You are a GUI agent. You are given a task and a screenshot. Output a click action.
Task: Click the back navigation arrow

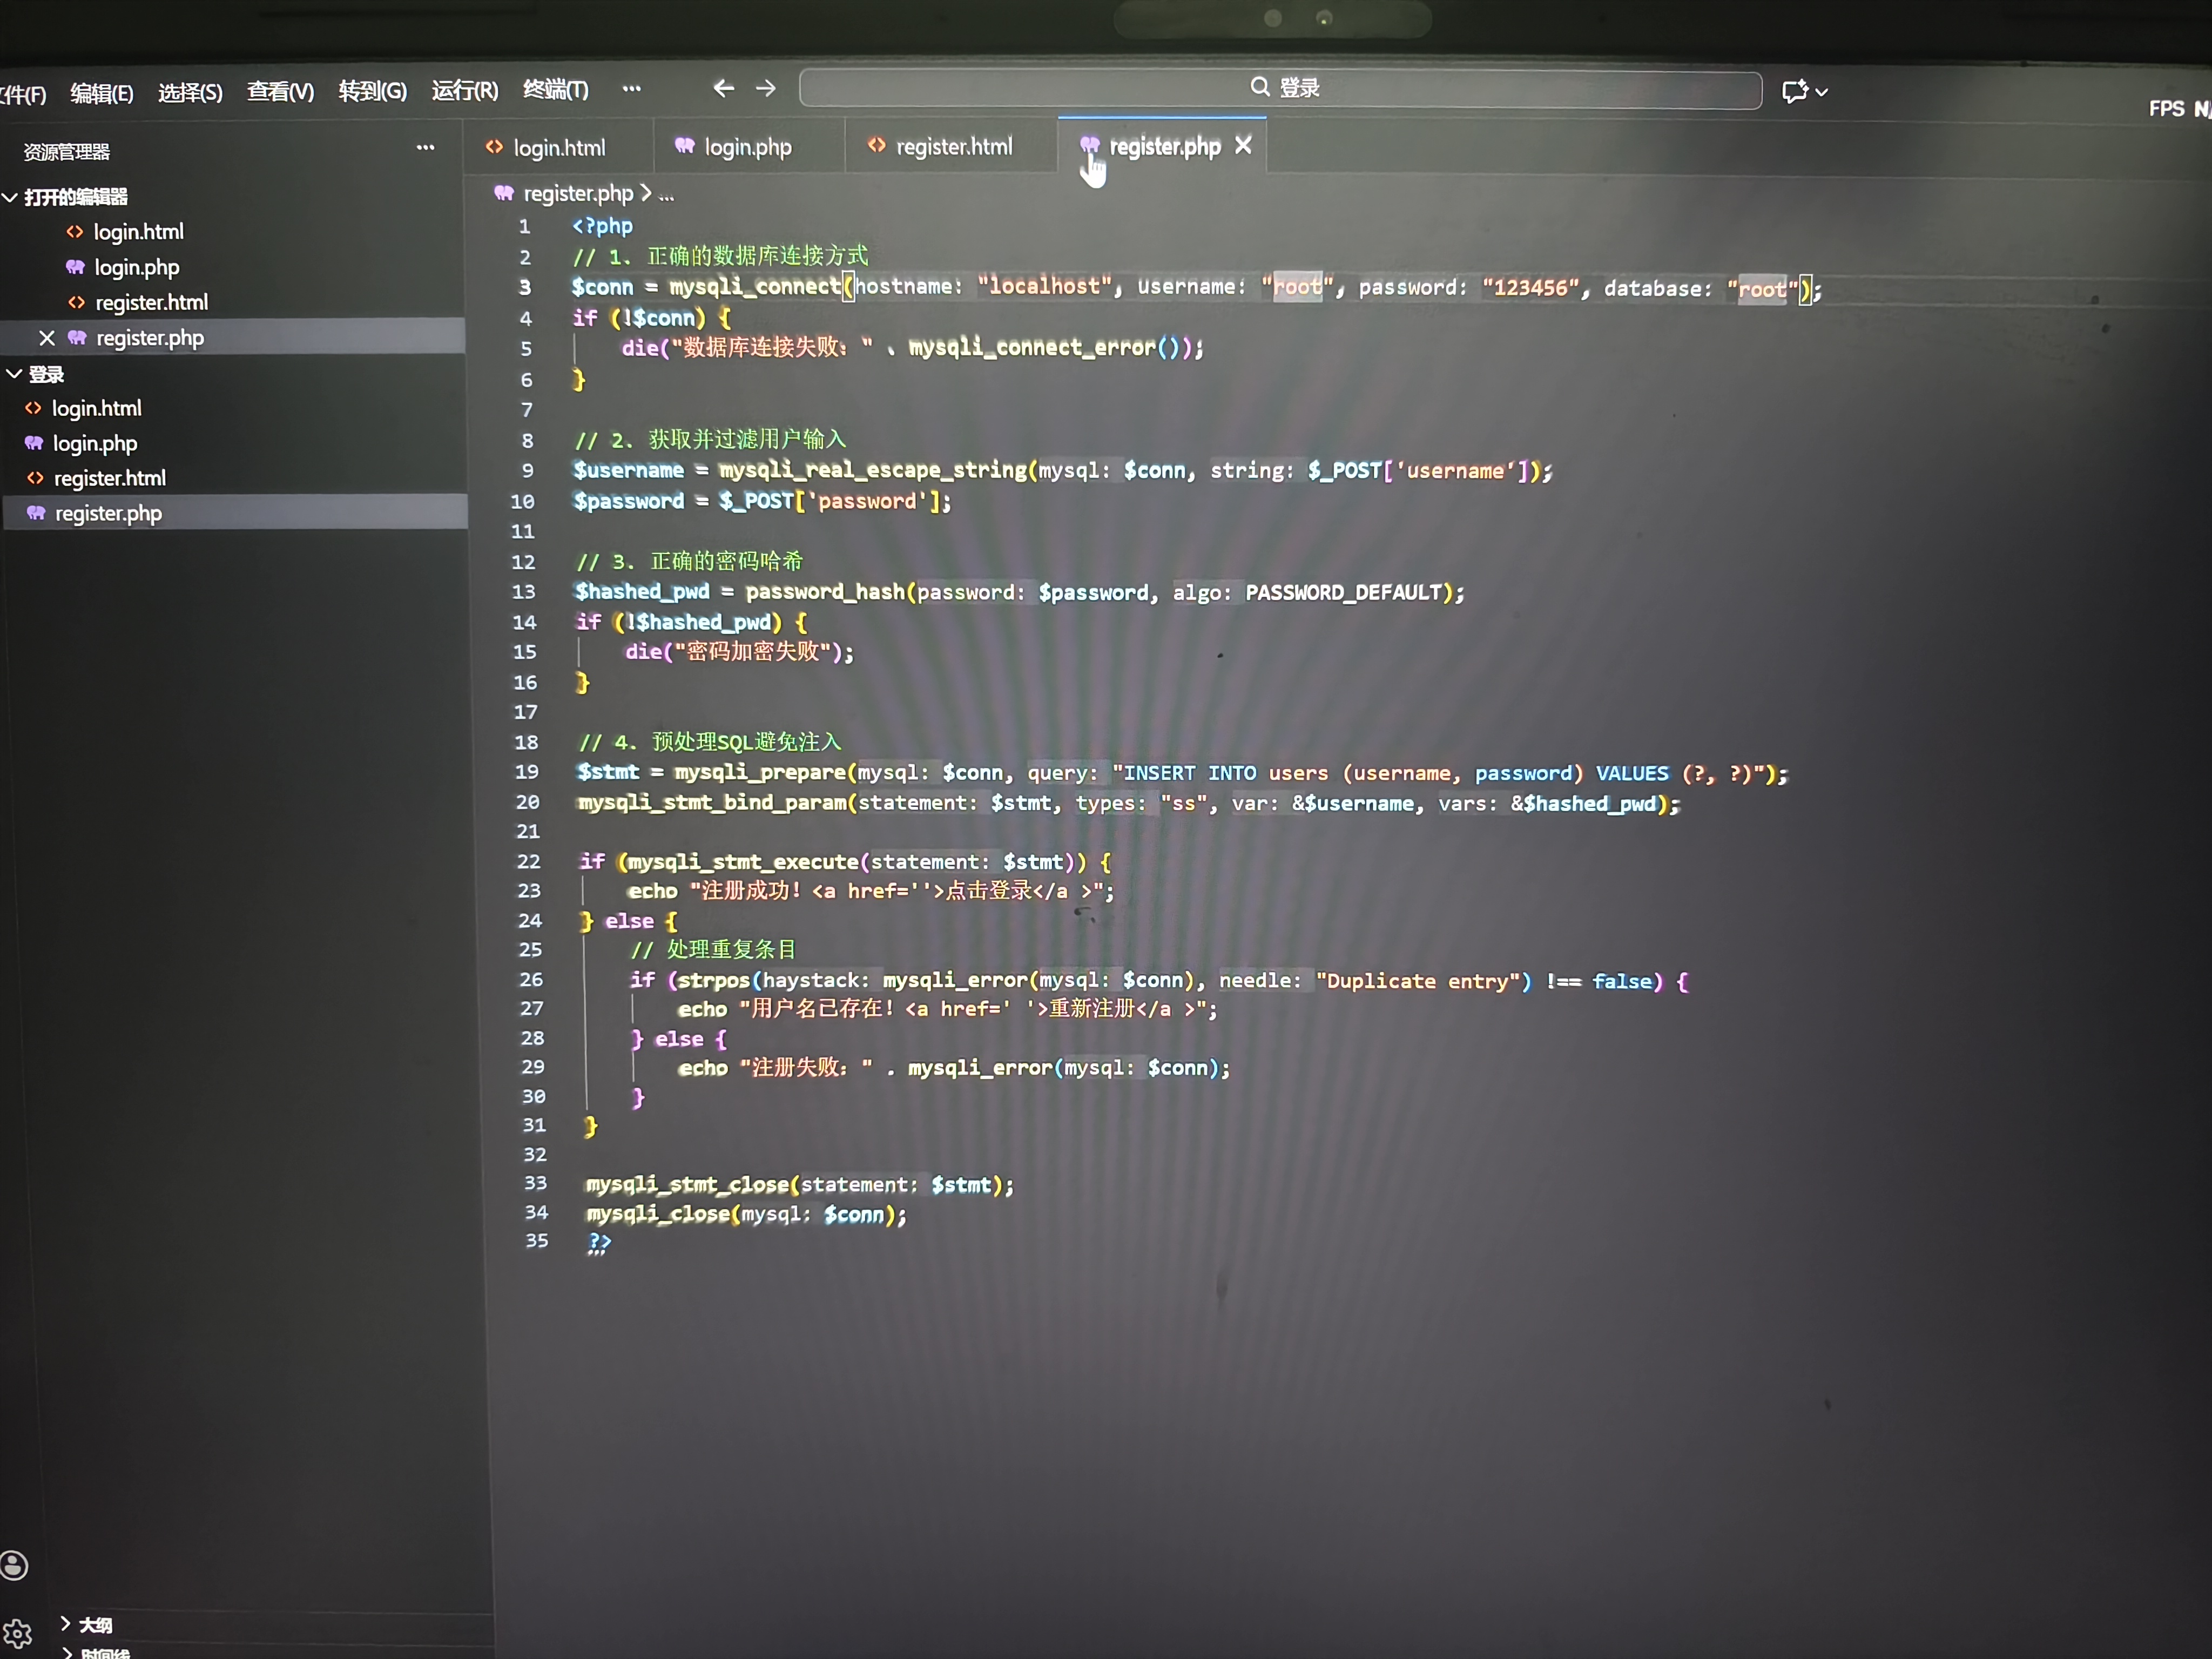(x=723, y=89)
